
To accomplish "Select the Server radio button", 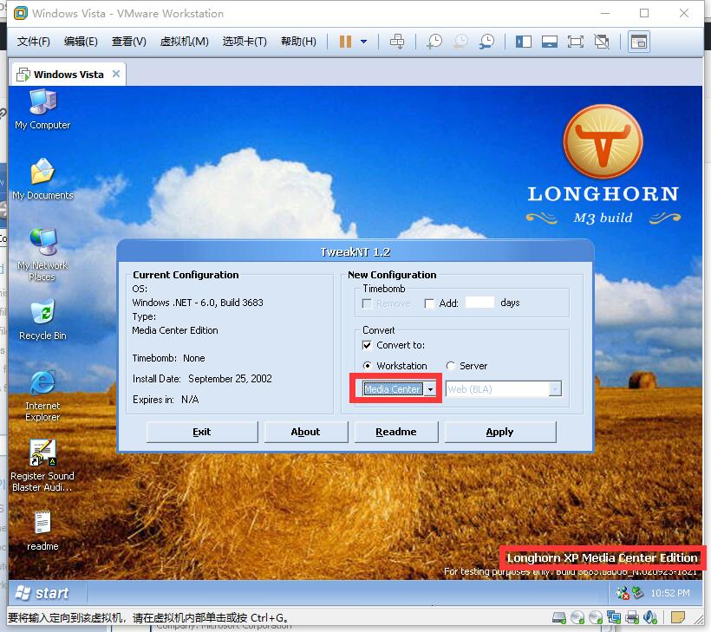I will pos(450,366).
